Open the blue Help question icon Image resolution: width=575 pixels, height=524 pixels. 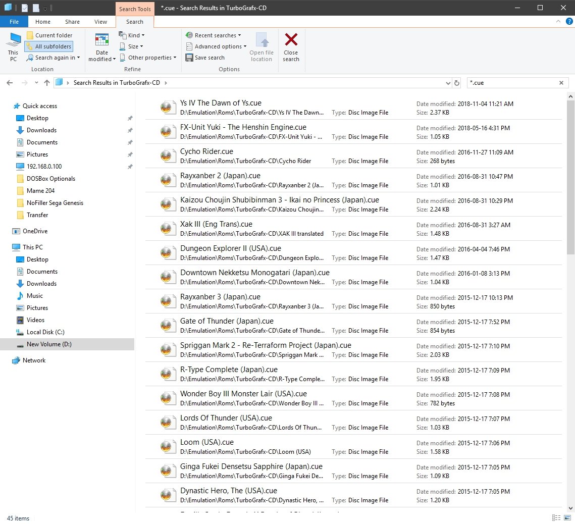pyautogui.click(x=569, y=21)
